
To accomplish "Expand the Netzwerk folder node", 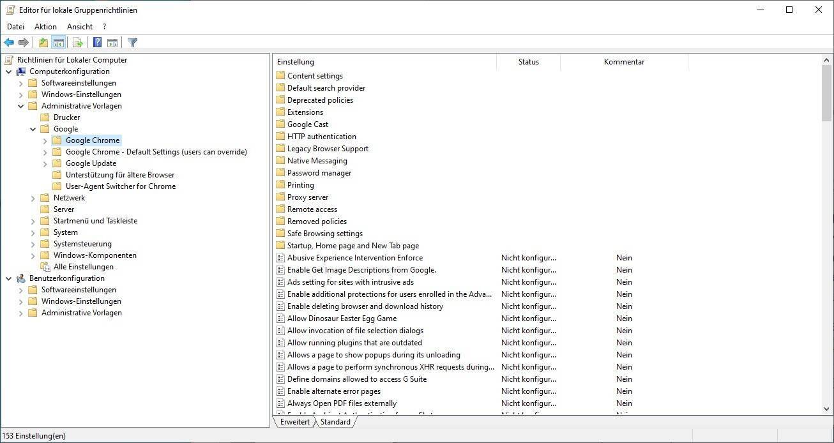I will coord(33,198).
